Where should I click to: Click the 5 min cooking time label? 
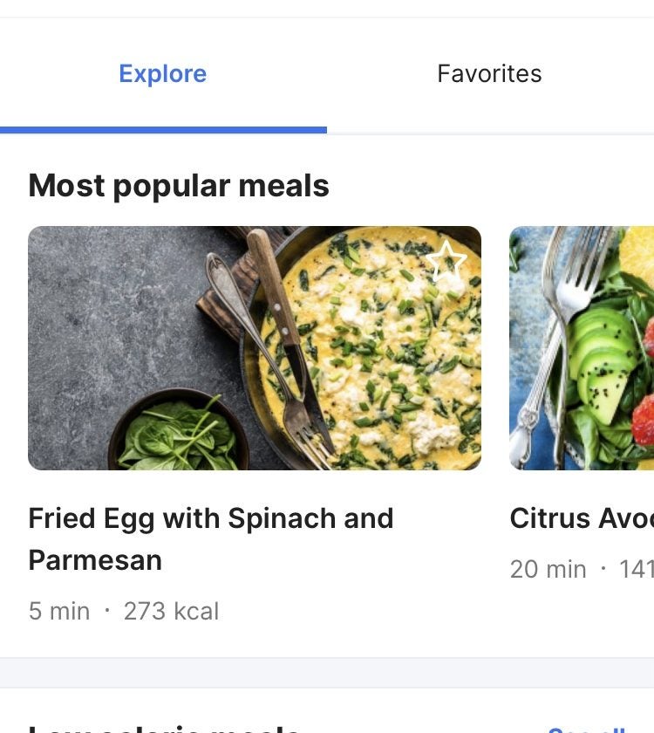[x=59, y=611]
